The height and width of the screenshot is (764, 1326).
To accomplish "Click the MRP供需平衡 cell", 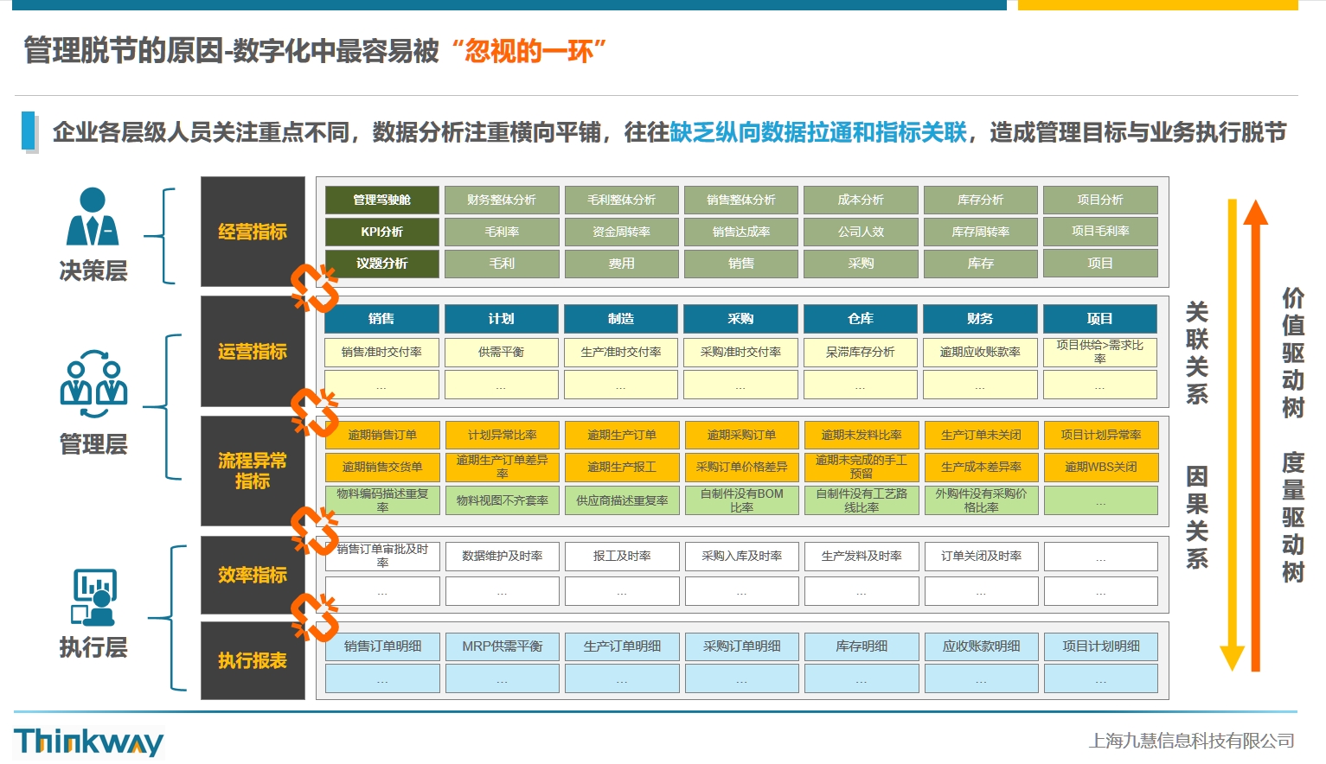I will [503, 646].
